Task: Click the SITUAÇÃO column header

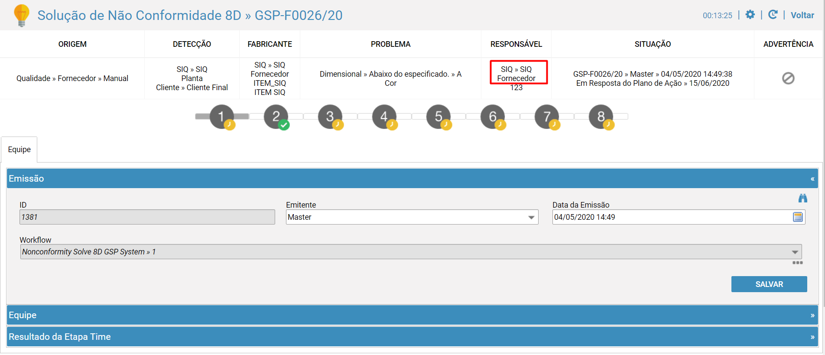Action: coord(653,44)
